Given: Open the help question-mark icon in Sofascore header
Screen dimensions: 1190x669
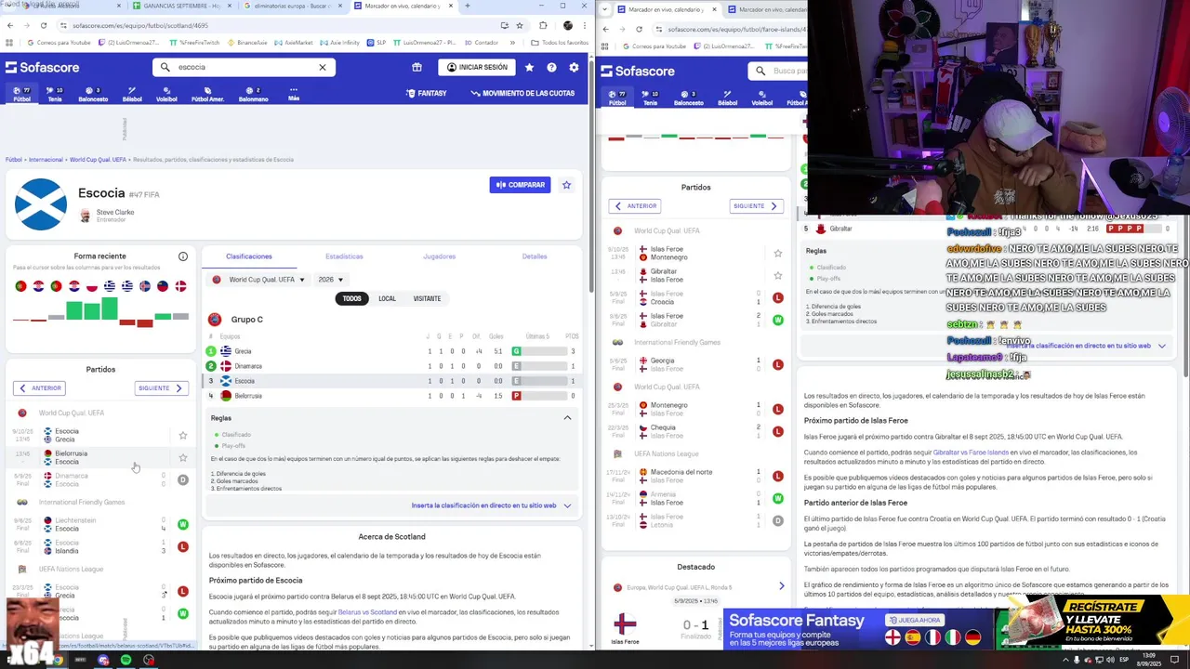Looking at the screenshot, I should 551,67.
